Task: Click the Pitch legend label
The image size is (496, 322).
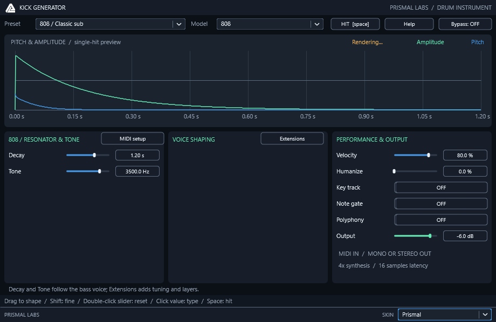Action: coord(477,42)
